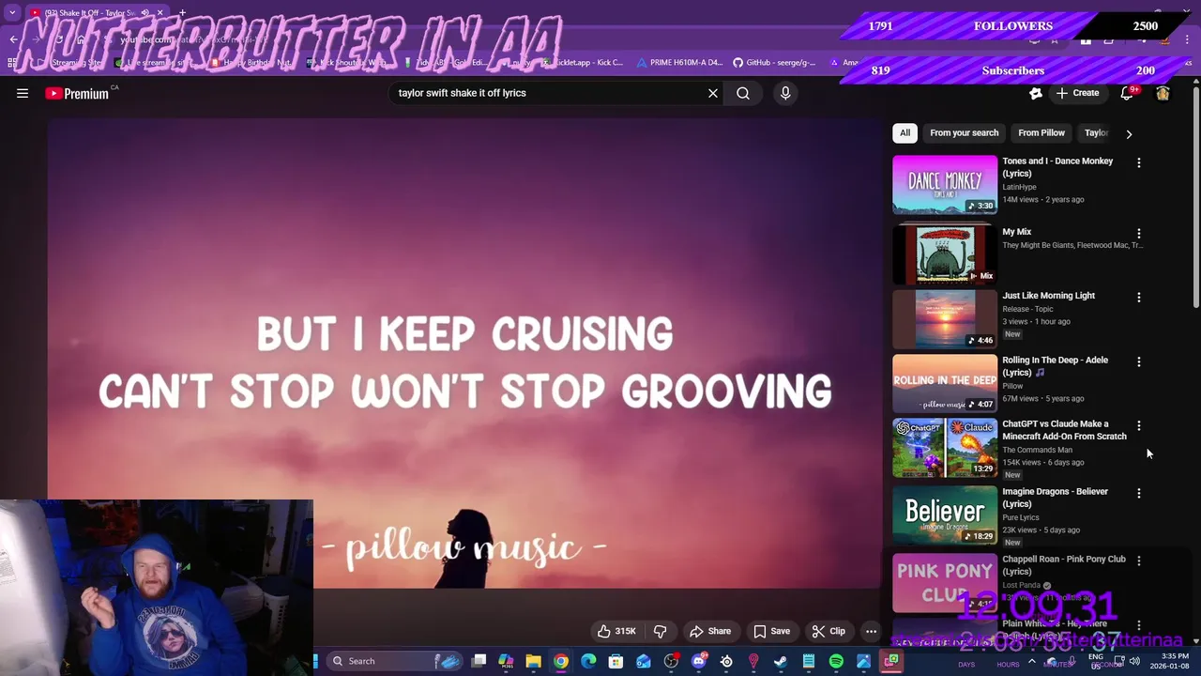Click the page vertical scrollbar
Screen dimensions: 1201x676
1195,197
